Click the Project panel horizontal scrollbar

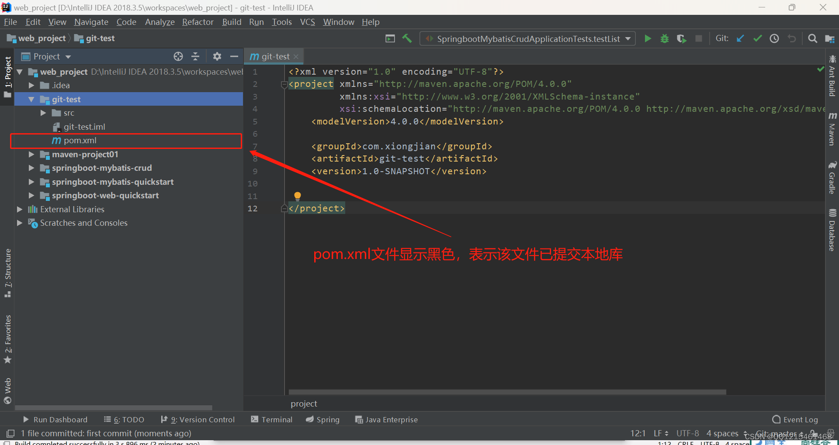(114, 408)
